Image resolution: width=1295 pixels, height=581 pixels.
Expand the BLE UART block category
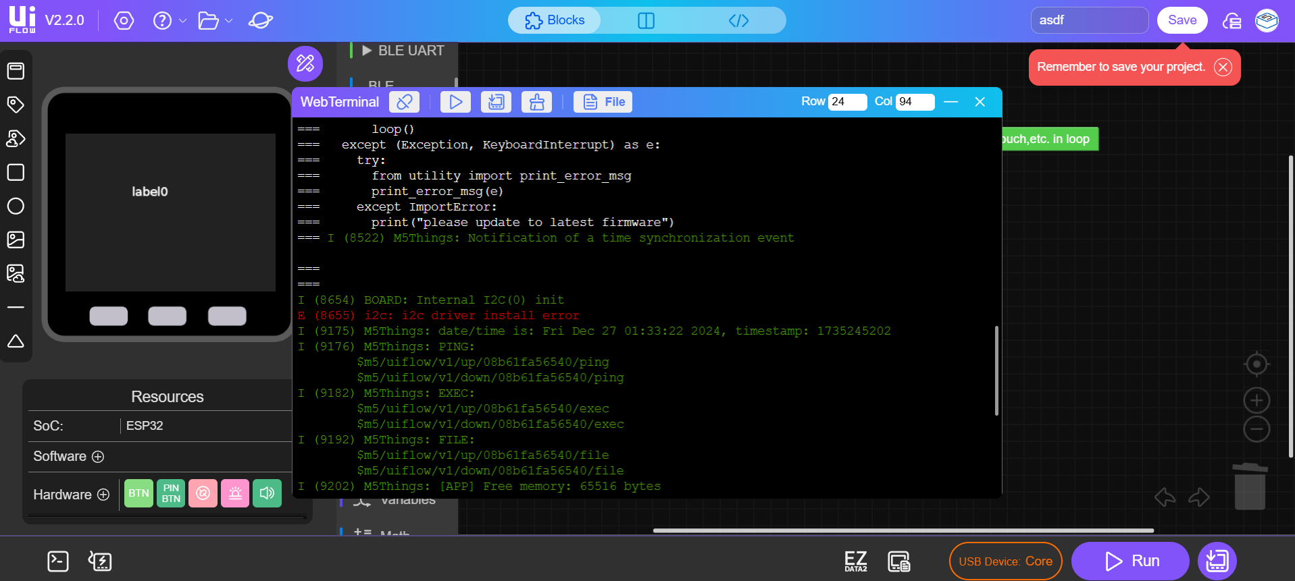coord(403,51)
